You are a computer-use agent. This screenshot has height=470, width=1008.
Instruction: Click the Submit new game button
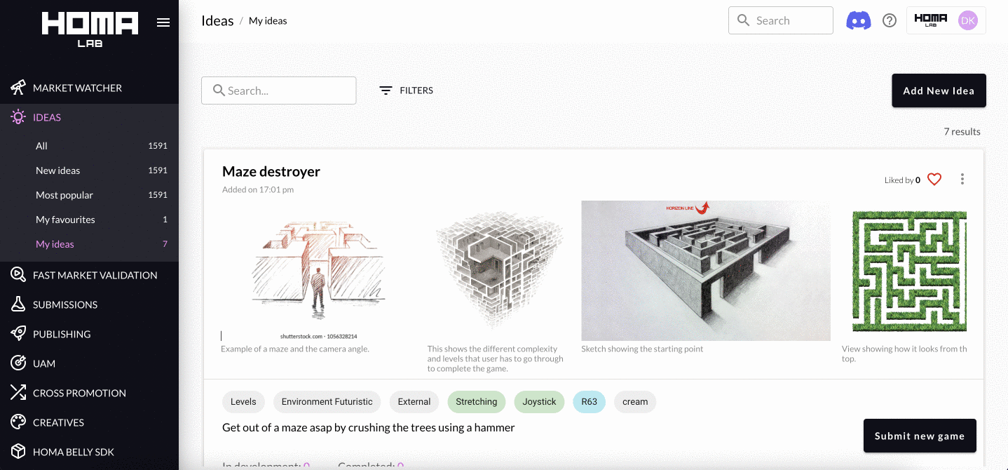tap(919, 436)
